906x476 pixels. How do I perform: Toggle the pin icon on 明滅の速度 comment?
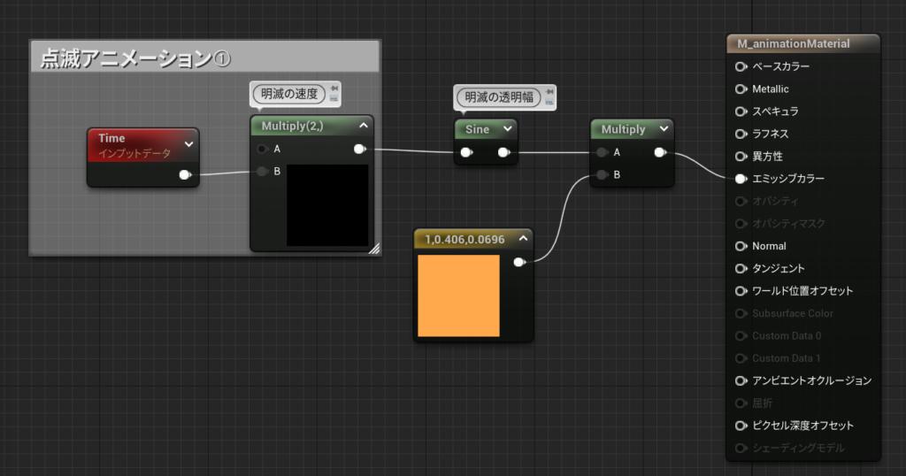click(334, 88)
